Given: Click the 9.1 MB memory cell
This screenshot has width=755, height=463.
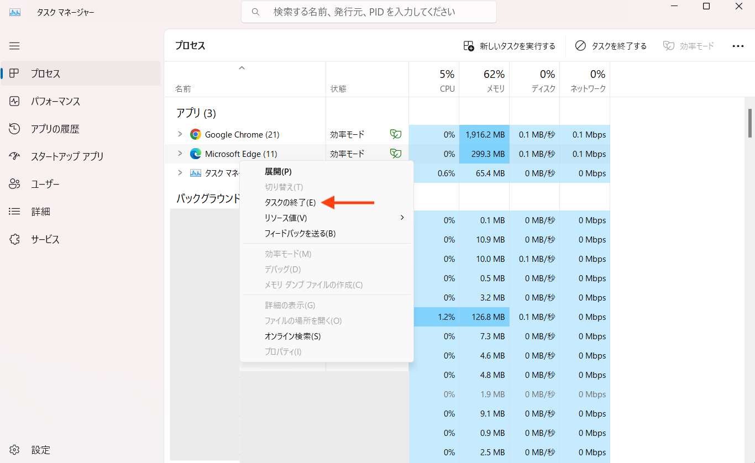Looking at the screenshot, I should pyautogui.click(x=484, y=413).
